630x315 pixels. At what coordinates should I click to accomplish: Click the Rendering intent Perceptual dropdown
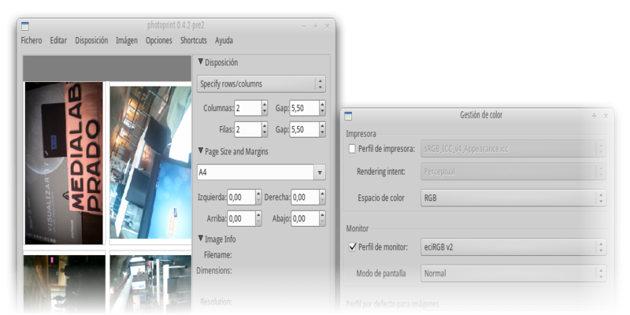click(x=513, y=172)
